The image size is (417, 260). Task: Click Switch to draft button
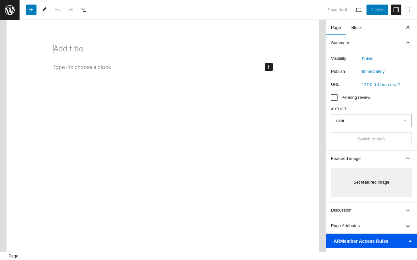[371, 139]
